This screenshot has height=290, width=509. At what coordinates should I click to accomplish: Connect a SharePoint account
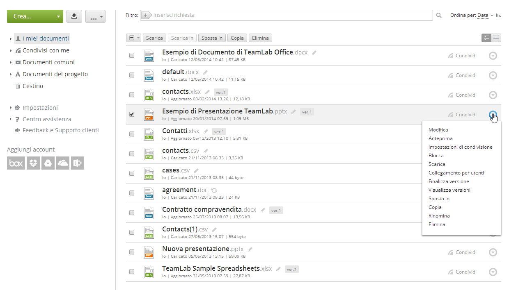(78, 163)
